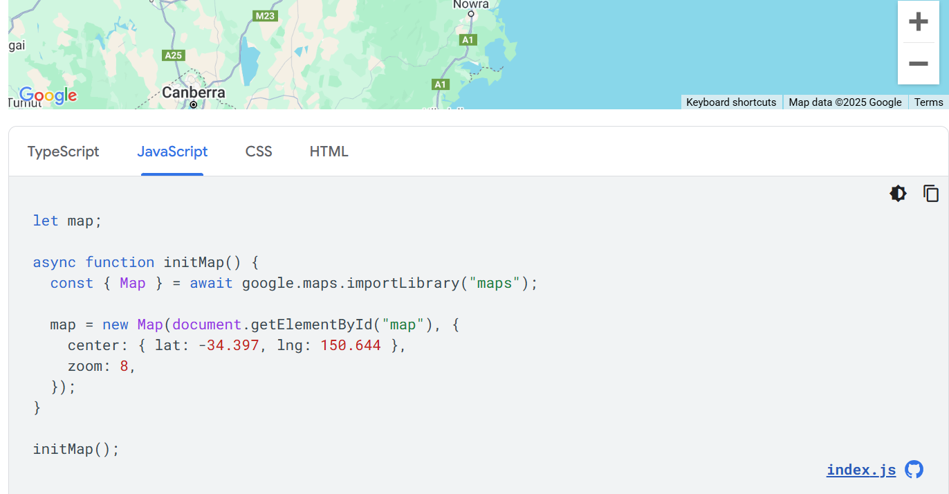
Task: Open the GitHub icon next to index.js
Action: pyautogui.click(x=914, y=470)
